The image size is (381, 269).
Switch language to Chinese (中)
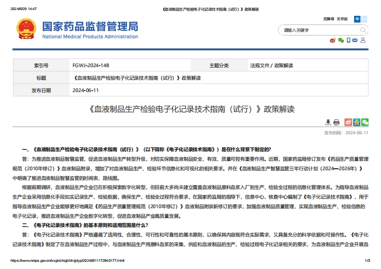(357, 19)
